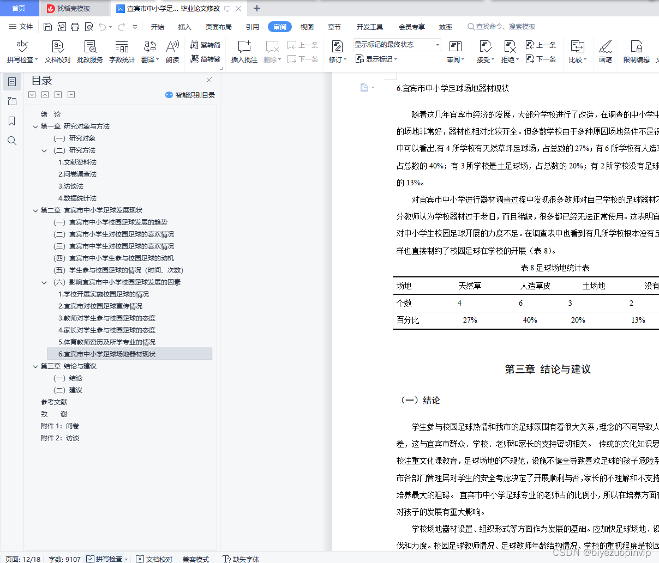Go to the 首页 home tab
659x563 pixels.
point(19,8)
